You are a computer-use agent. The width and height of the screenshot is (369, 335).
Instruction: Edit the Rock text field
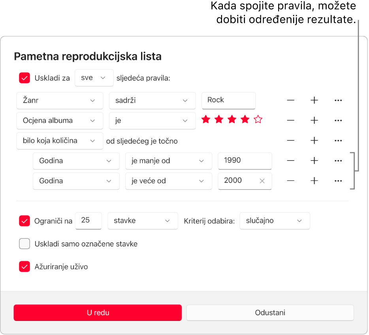tap(228, 100)
